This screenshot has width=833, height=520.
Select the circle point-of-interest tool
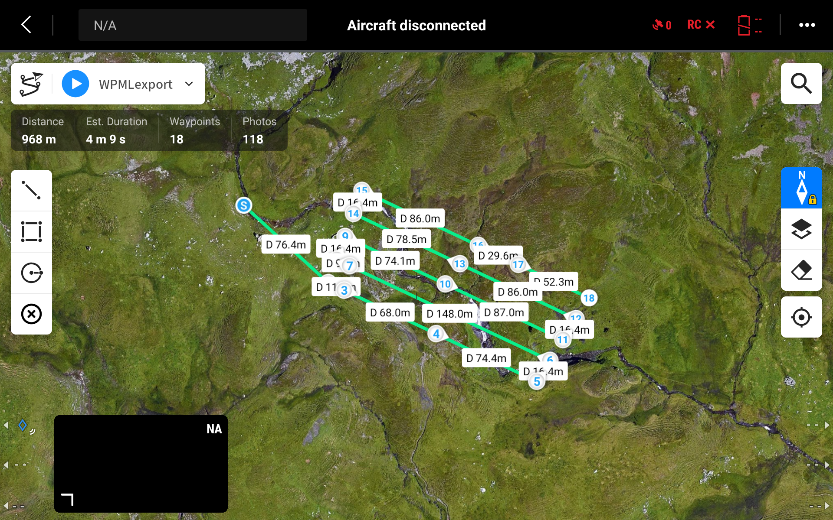pos(31,273)
